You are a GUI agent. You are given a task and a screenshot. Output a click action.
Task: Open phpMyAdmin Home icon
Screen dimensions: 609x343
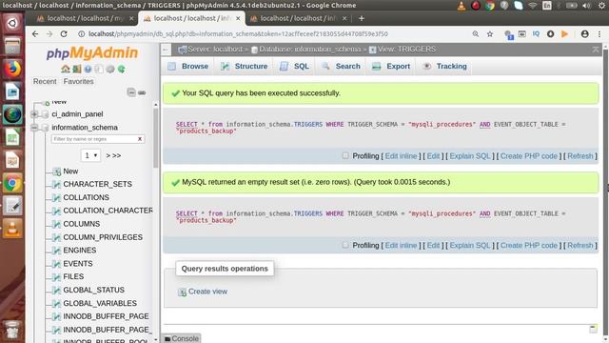tap(66, 69)
